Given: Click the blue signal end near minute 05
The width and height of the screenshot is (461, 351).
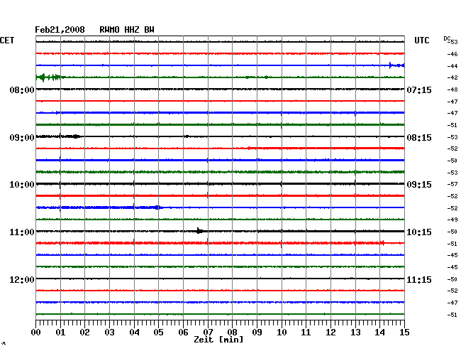Looking at the screenshot, I should [x=158, y=207].
